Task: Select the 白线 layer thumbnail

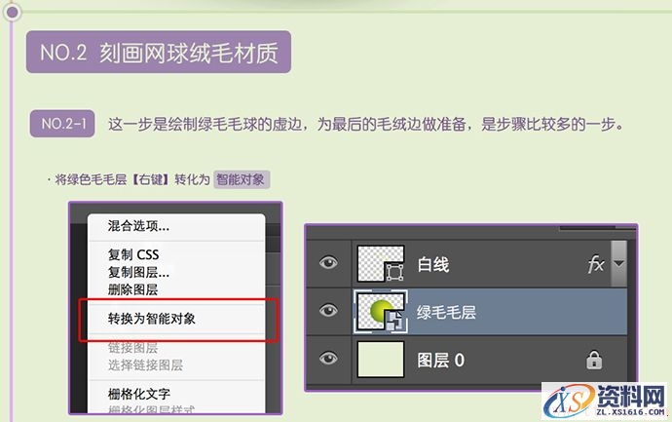Action: [381, 263]
